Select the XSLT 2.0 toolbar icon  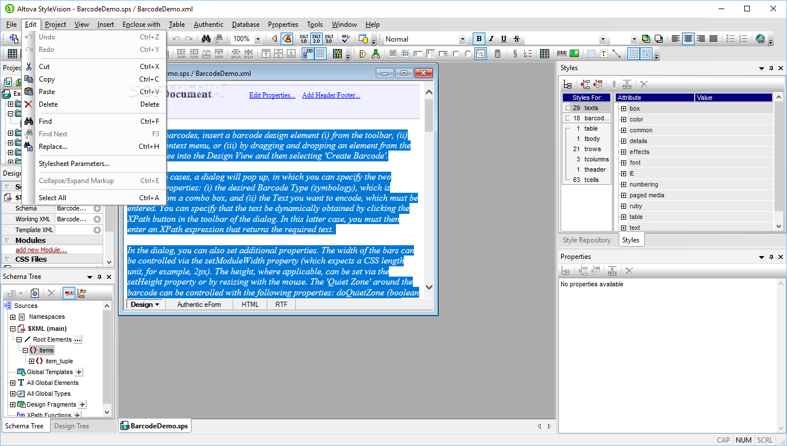[x=317, y=39]
